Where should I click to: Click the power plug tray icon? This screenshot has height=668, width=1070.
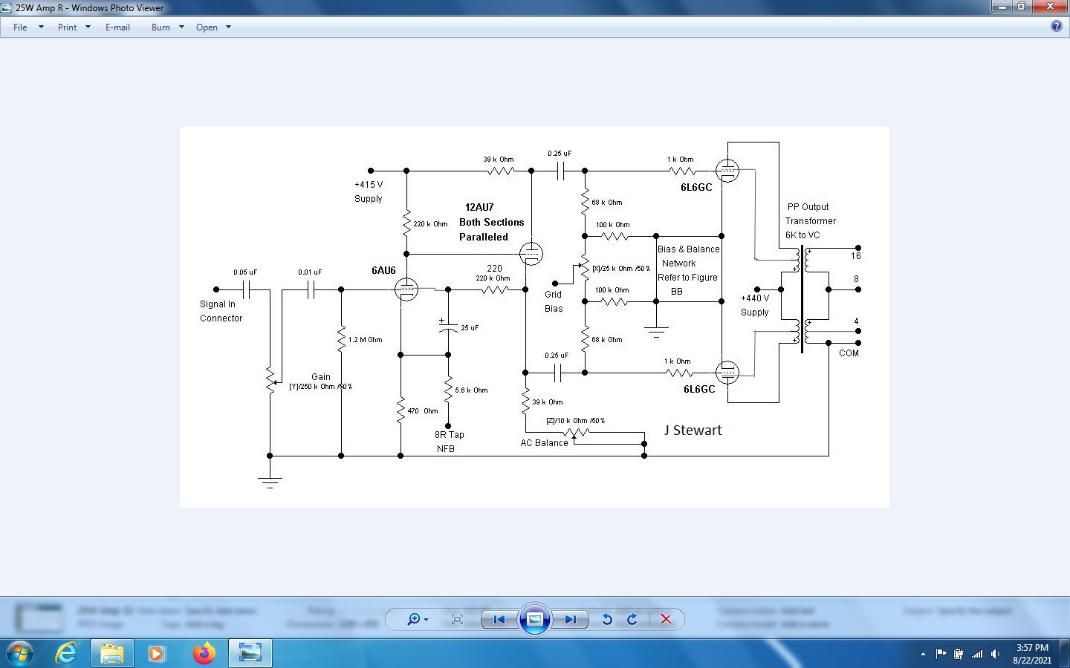(959, 654)
